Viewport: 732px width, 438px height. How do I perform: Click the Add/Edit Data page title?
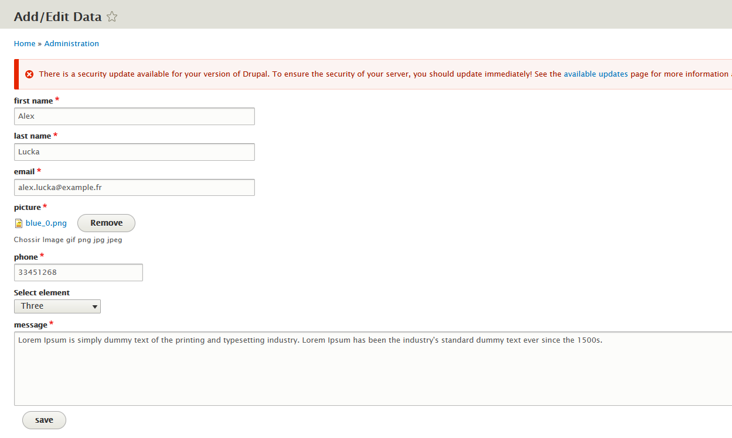(x=57, y=16)
